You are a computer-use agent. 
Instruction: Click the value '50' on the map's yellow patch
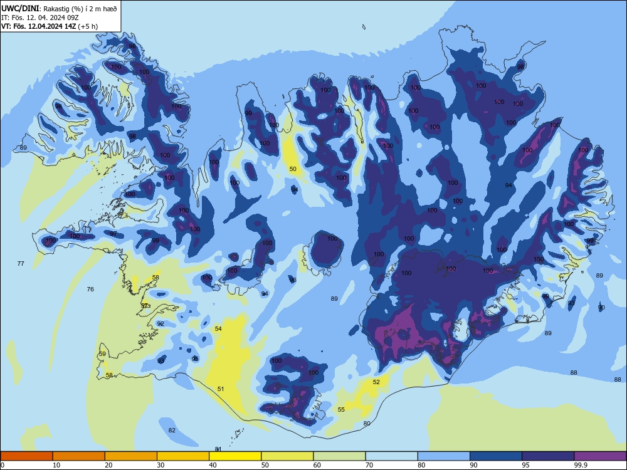pos(293,169)
